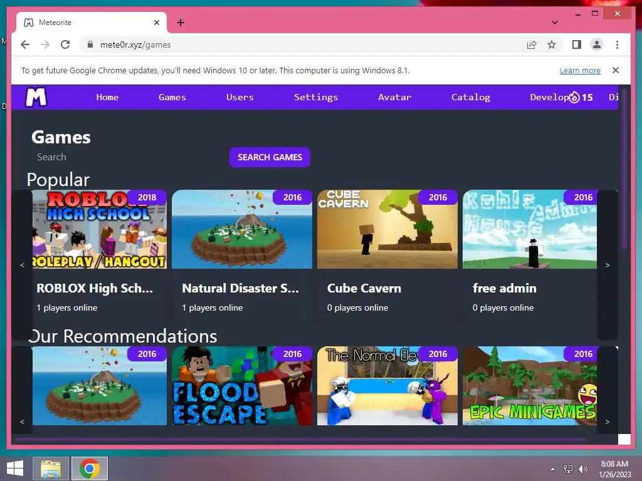Click the volume speaker tray icon
Viewport: 642px width, 481px height.
tap(582, 469)
